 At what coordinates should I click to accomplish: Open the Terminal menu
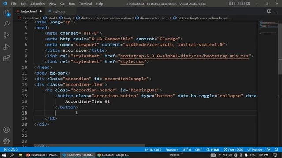85,4
